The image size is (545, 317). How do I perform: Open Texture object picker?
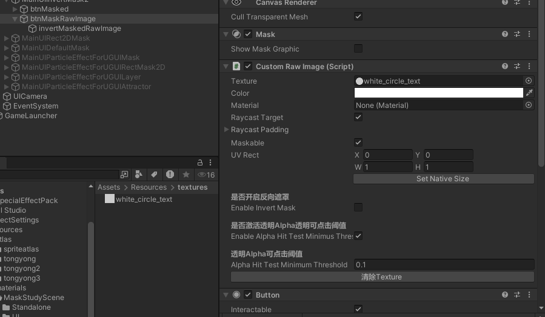point(528,81)
